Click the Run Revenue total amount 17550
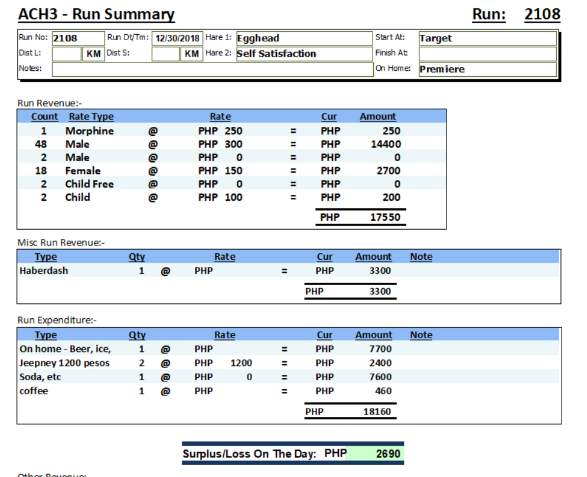 tap(384, 217)
